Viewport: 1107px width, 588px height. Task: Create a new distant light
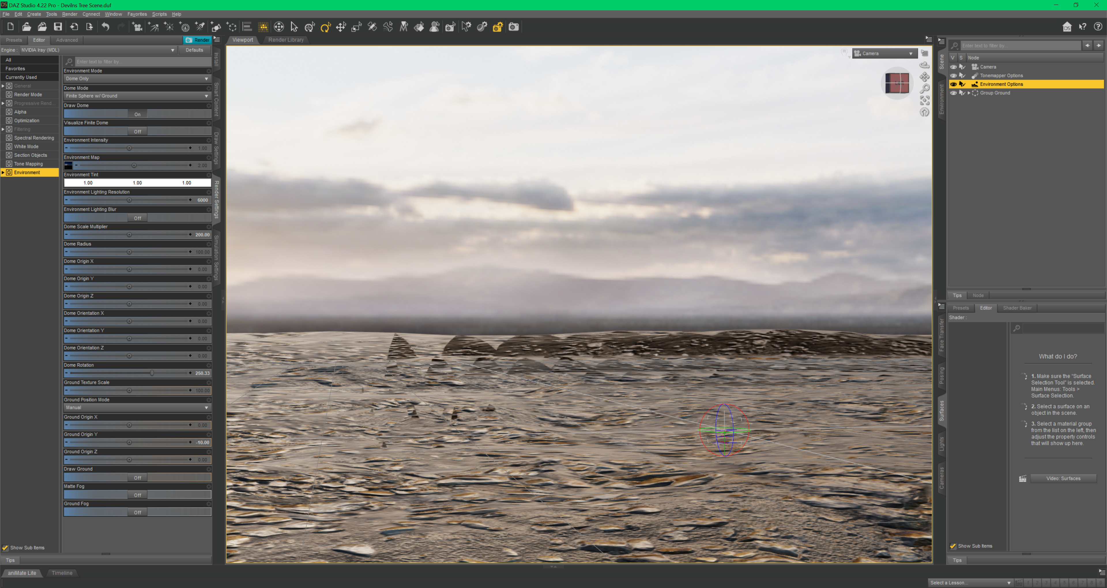tap(153, 27)
